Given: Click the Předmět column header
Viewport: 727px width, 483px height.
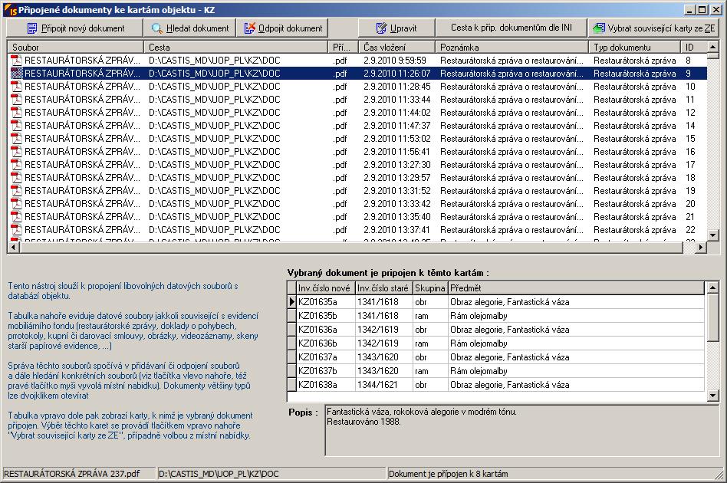Looking at the screenshot, I should coord(576,287).
